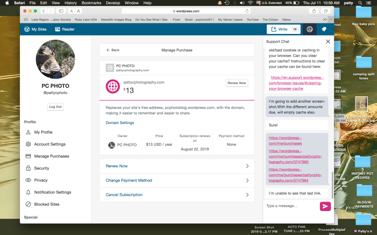
Task: Expand Change Payment Method chevron
Action: click(x=247, y=181)
